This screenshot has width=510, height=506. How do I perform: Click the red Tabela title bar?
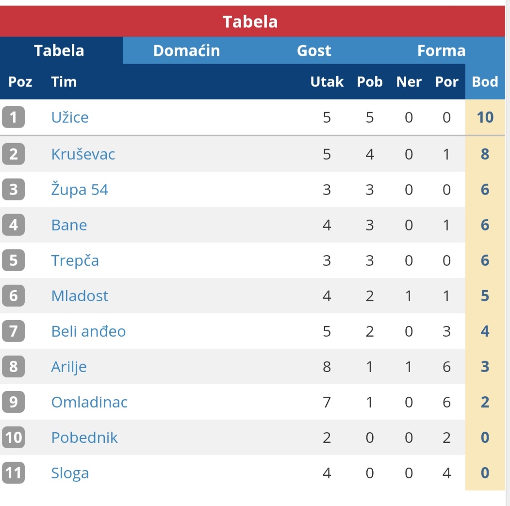pos(252,21)
